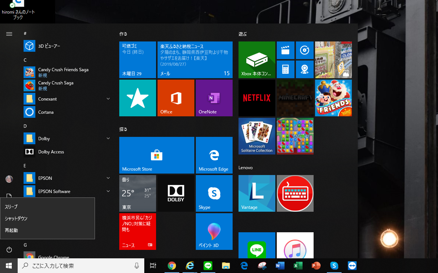Image resolution: width=438 pixels, height=273 pixels.
Task: Click the microphone icon in search box
Action: pyautogui.click(x=137, y=266)
